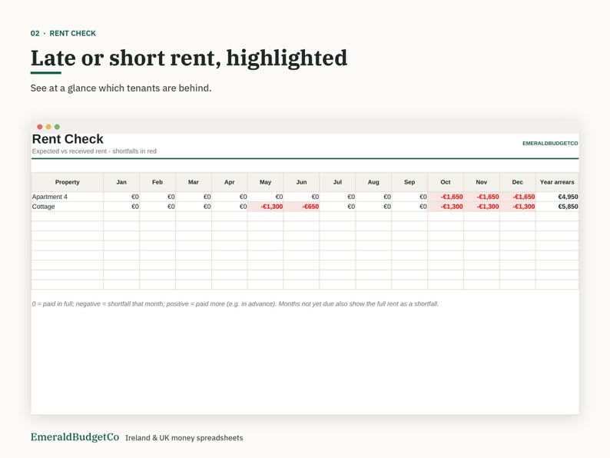Select the Jul column header
Viewport: 610px width, 458px height.
[337, 182]
